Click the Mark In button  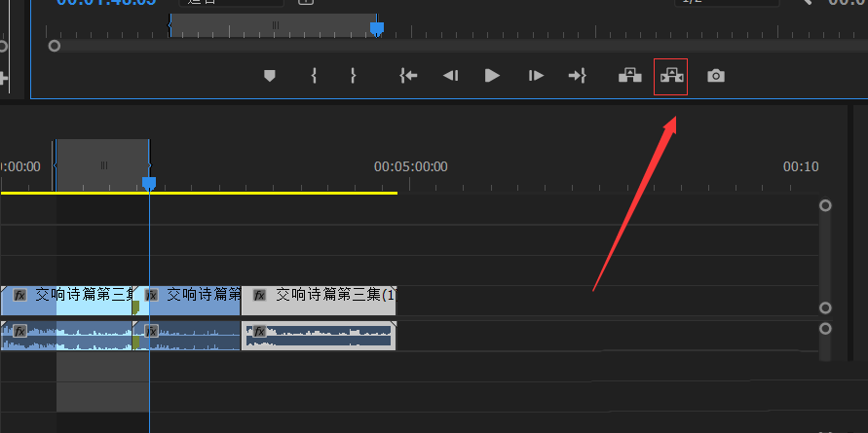[314, 76]
